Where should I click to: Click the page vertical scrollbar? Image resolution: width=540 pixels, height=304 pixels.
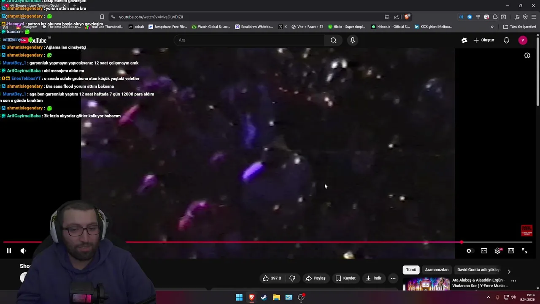[538, 72]
